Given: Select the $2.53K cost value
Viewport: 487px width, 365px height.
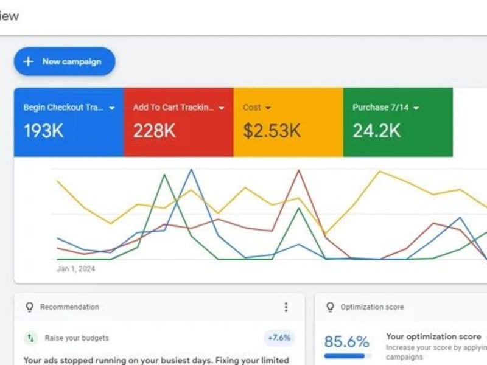Looking at the screenshot, I should 272,131.
